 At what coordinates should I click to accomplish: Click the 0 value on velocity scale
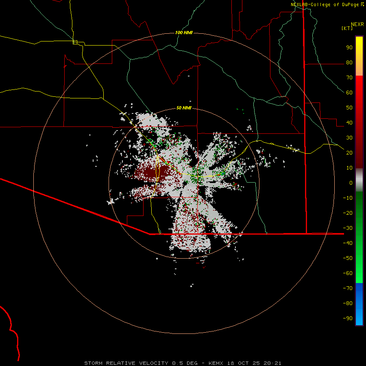351,183
